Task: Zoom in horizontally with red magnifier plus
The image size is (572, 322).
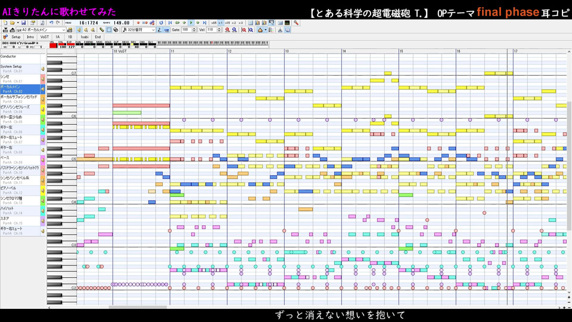Action: tap(227, 30)
